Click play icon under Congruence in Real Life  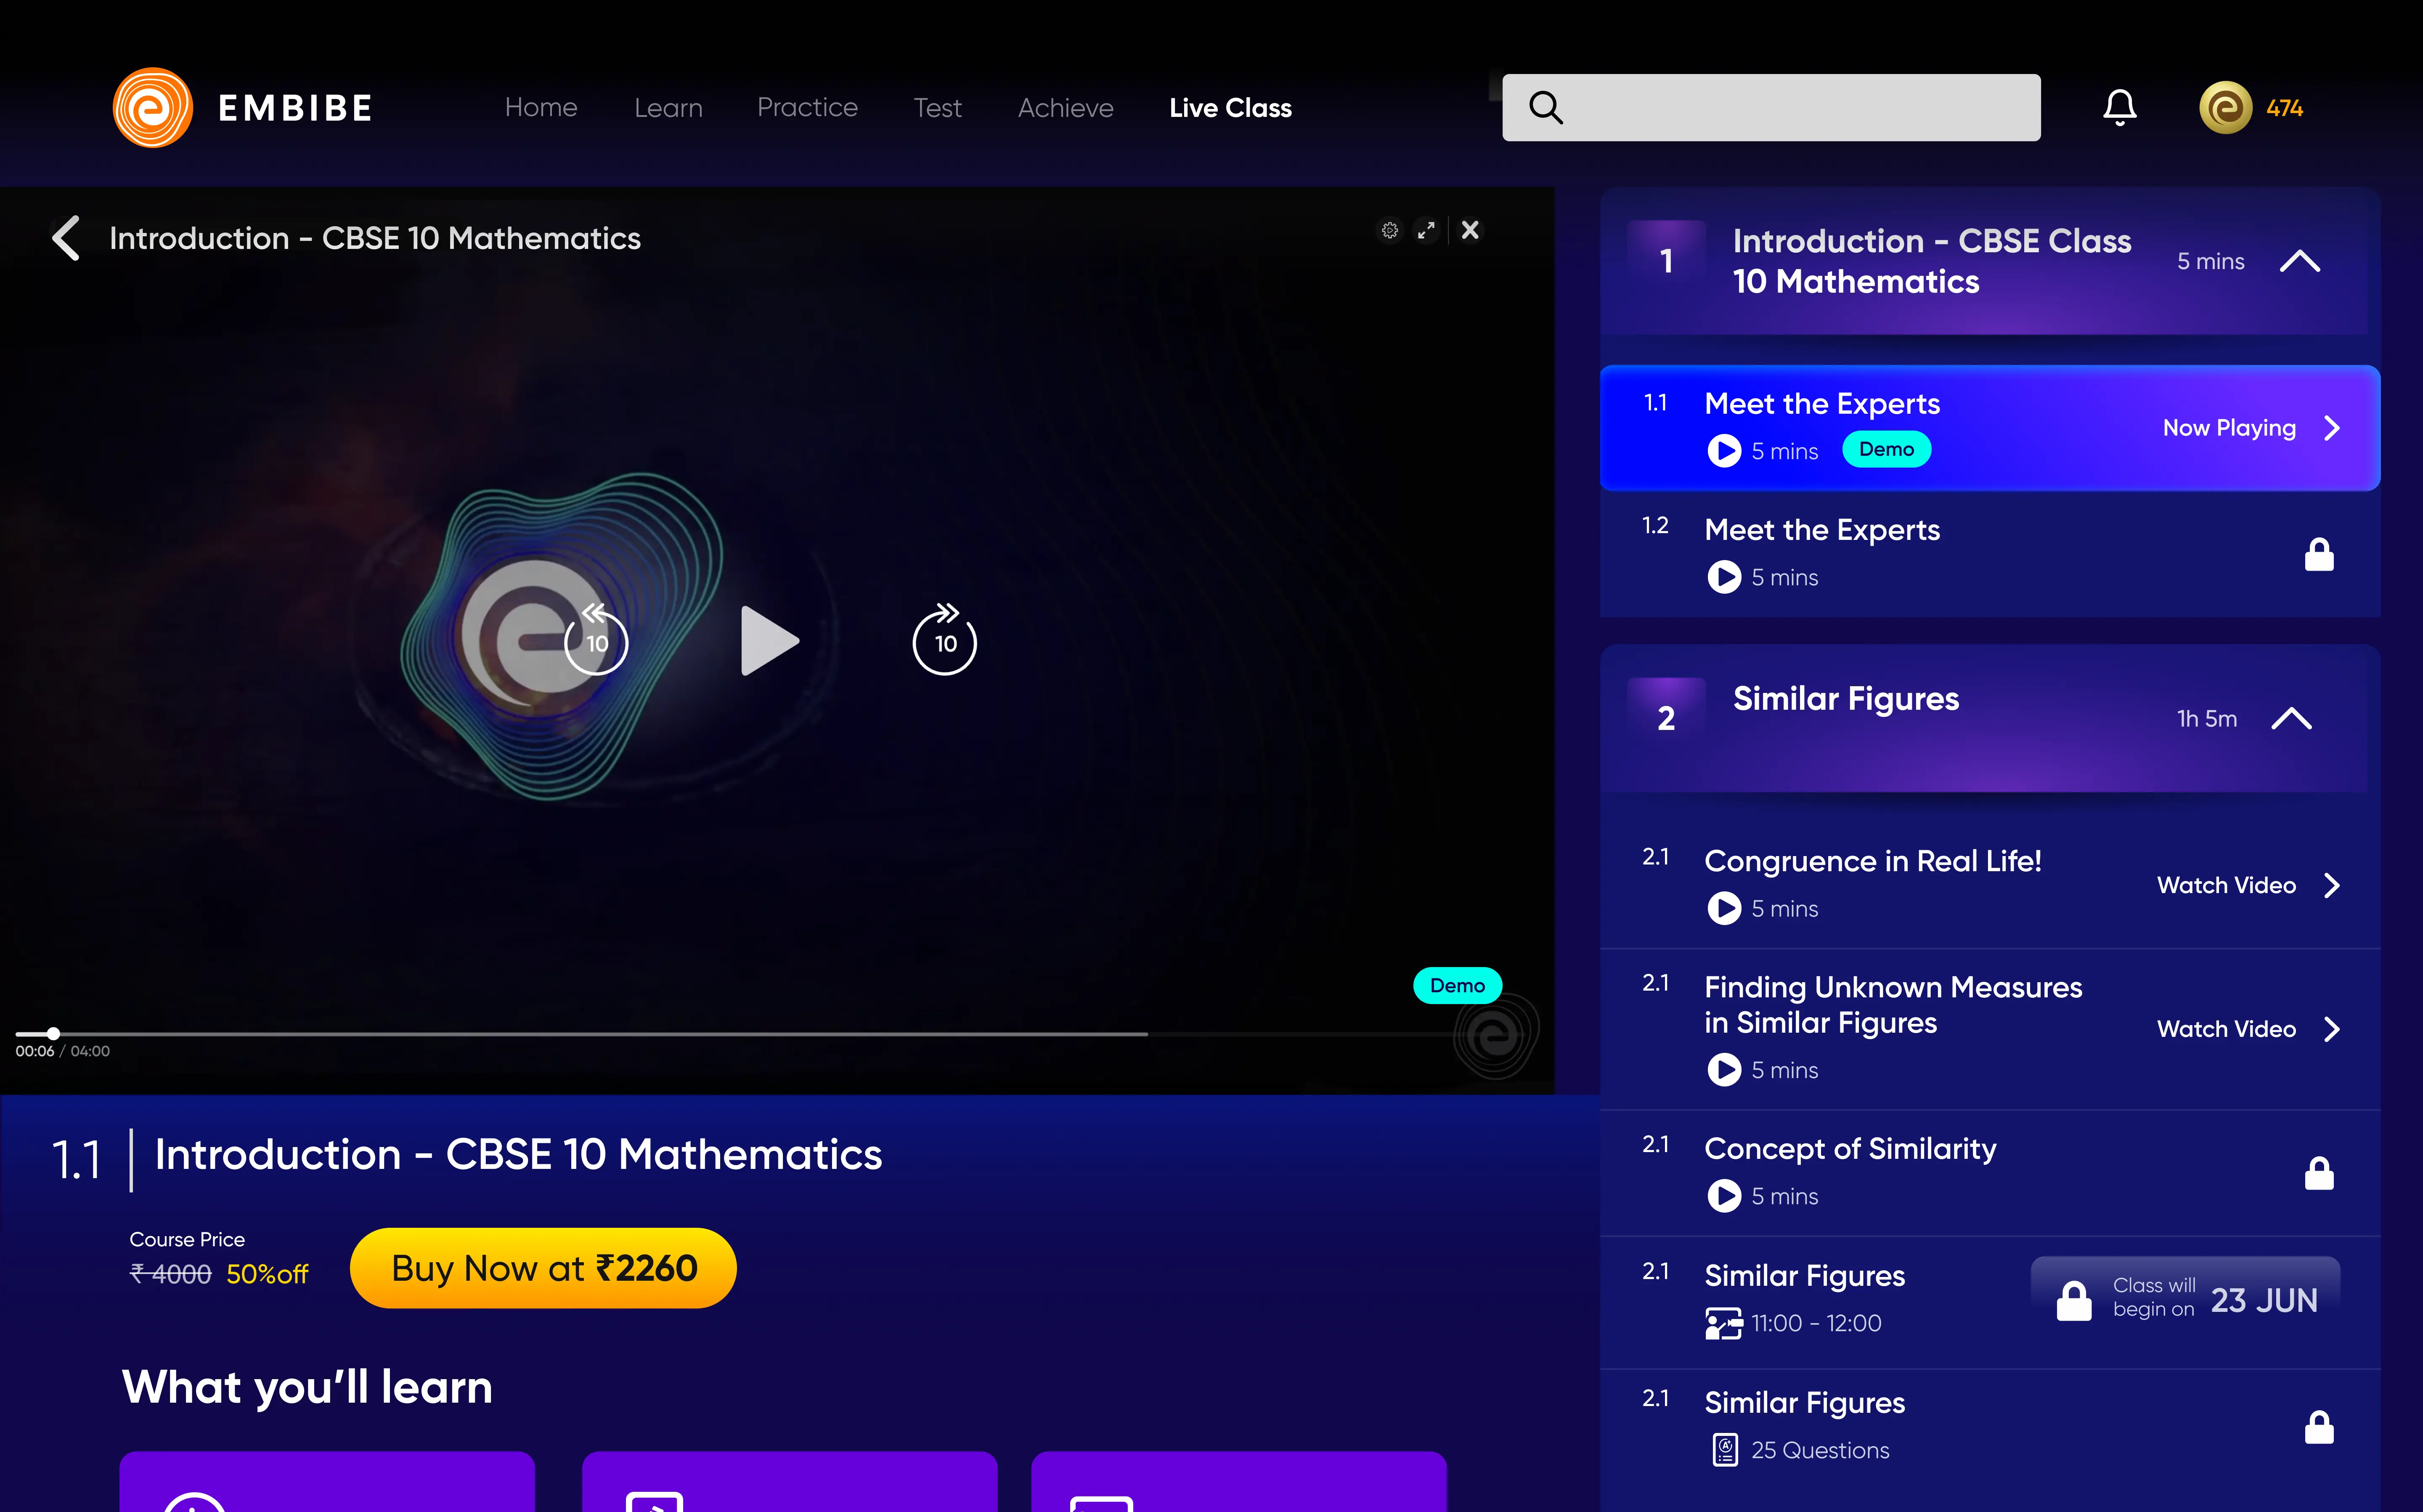click(x=1724, y=908)
